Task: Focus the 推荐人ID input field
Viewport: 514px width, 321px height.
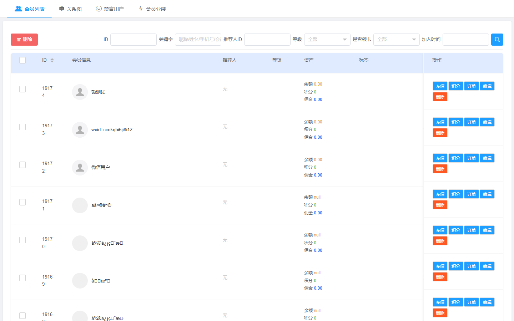Action: click(x=267, y=40)
